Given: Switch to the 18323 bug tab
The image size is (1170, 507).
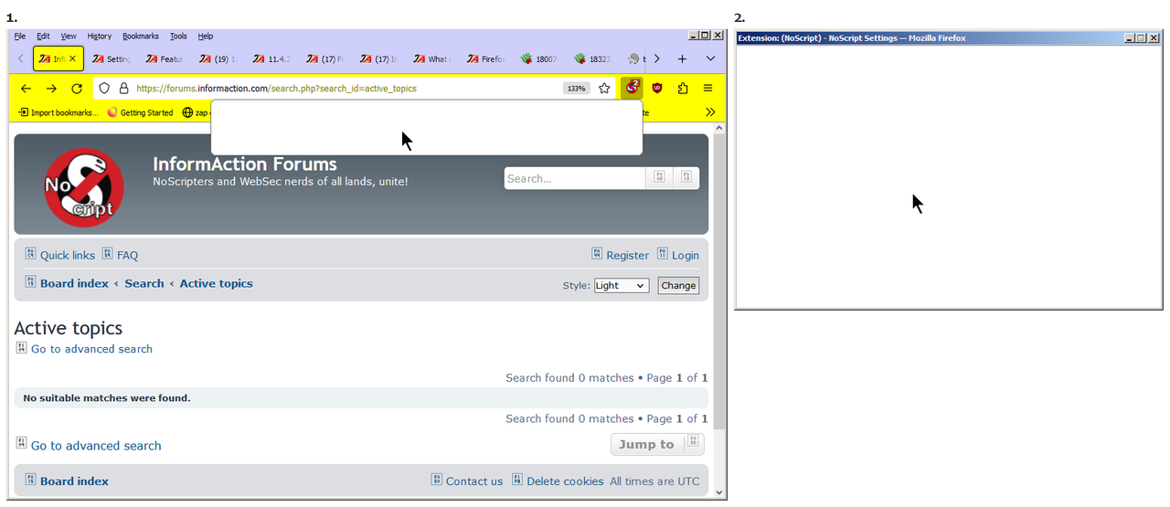Looking at the screenshot, I should point(592,58).
